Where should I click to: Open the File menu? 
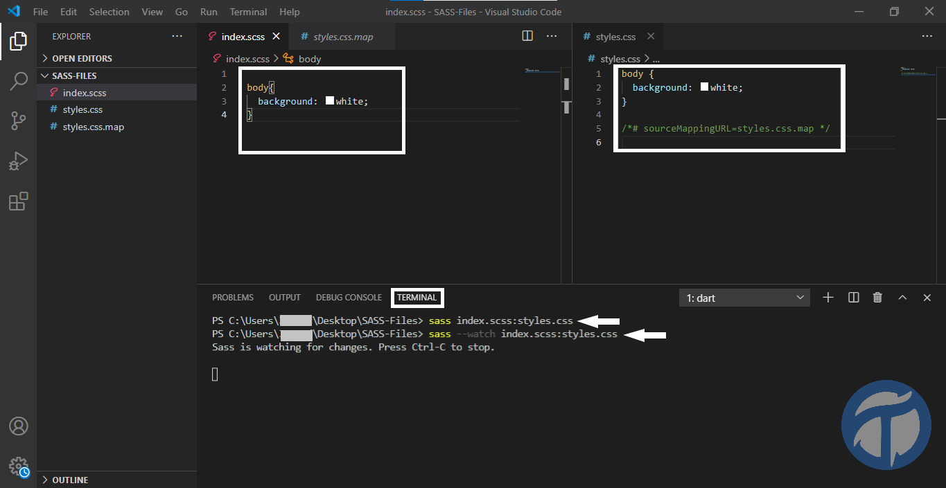pyautogui.click(x=41, y=12)
